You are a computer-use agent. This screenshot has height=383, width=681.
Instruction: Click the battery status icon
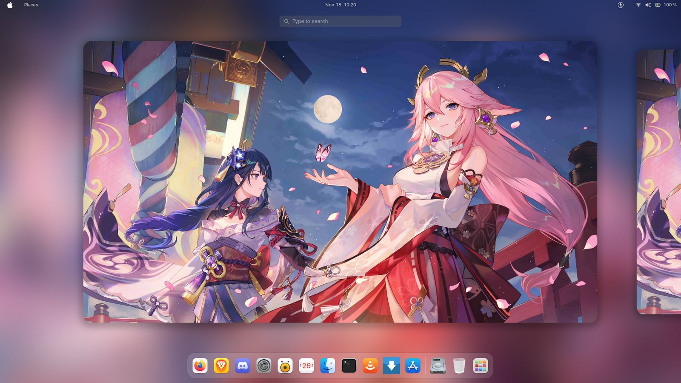click(658, 5)
